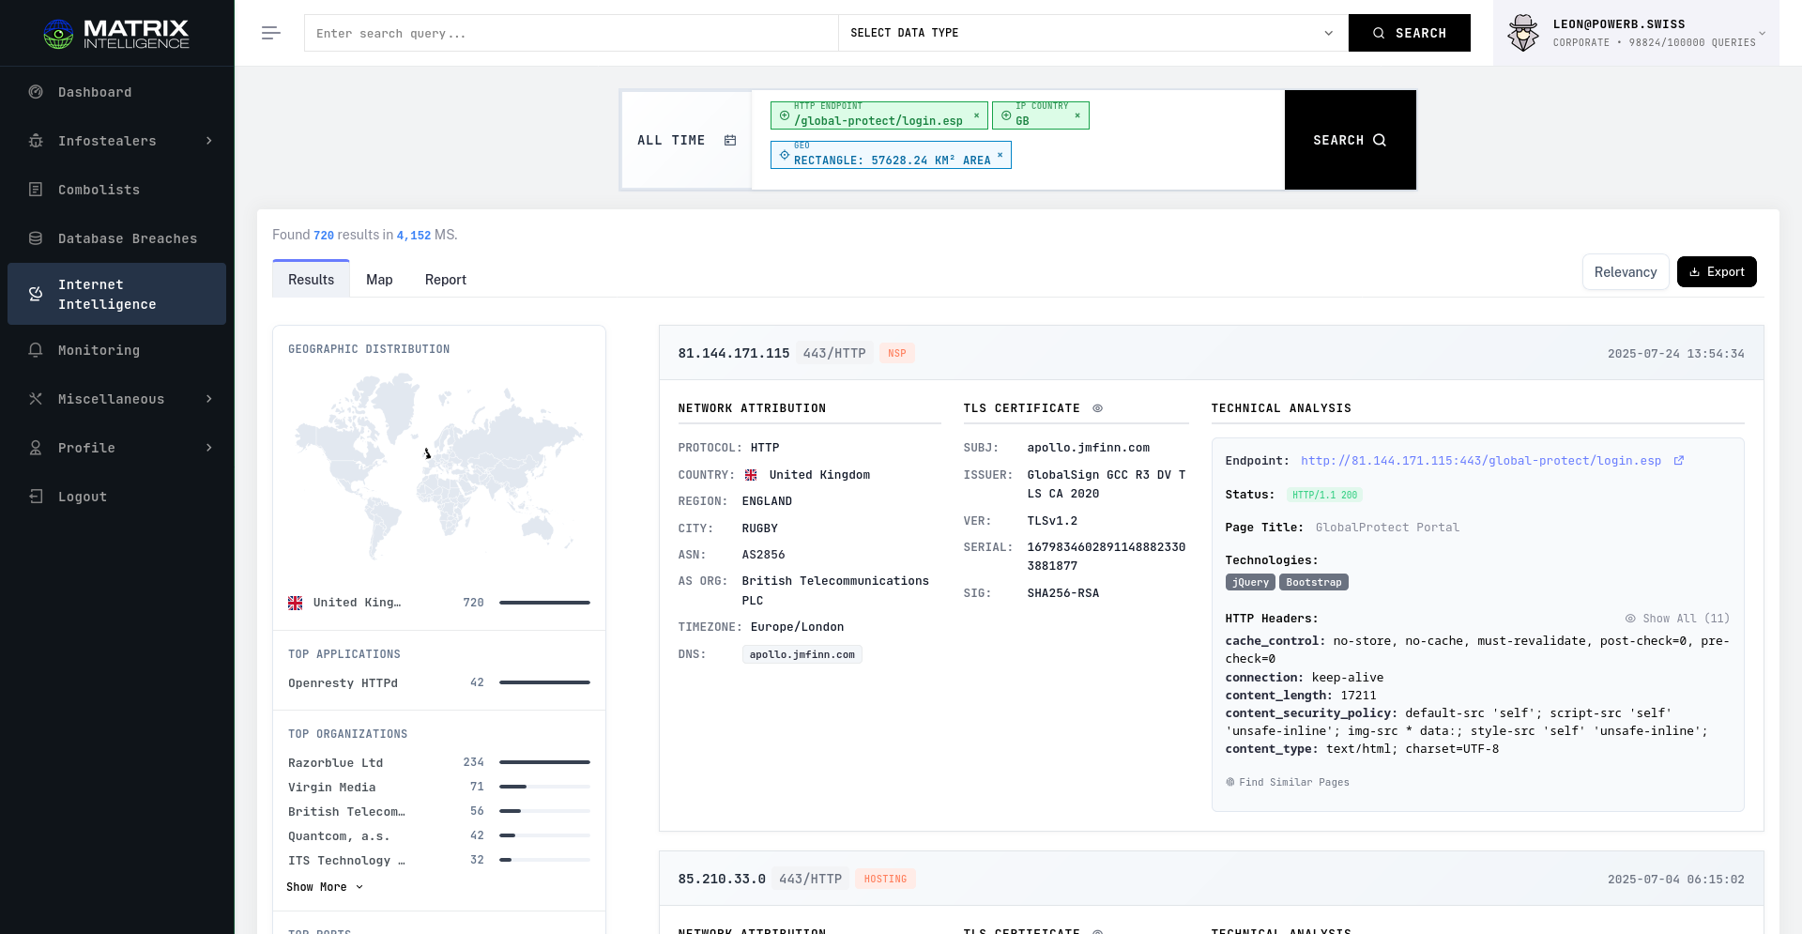
Task: Switch to the Report tab
Action: point(445,280)
